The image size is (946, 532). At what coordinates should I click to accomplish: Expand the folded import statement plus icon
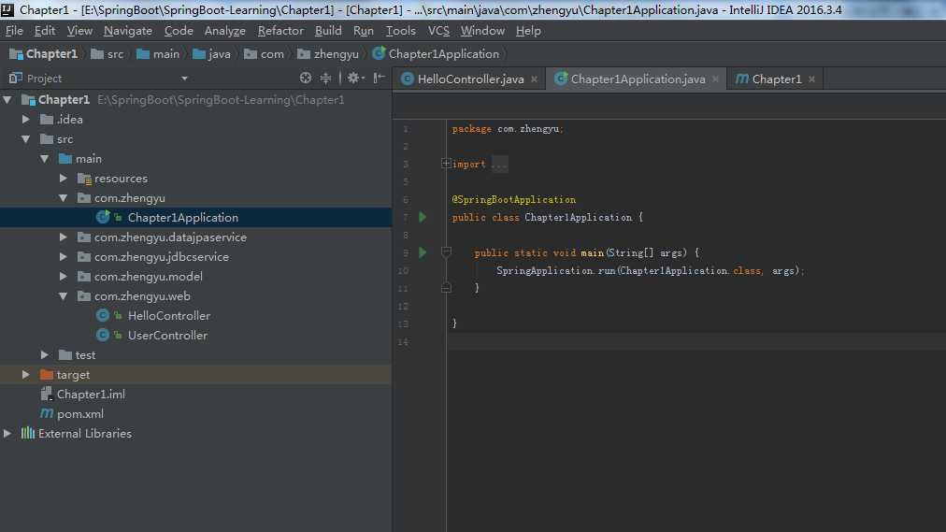446,164
